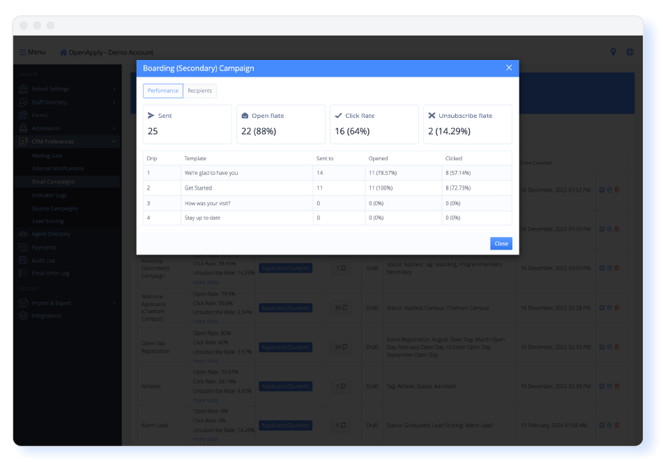This screenshot has height=474, width=663.
Task: Click the OpenApply home icon
Action: click(x=63, y=52)
